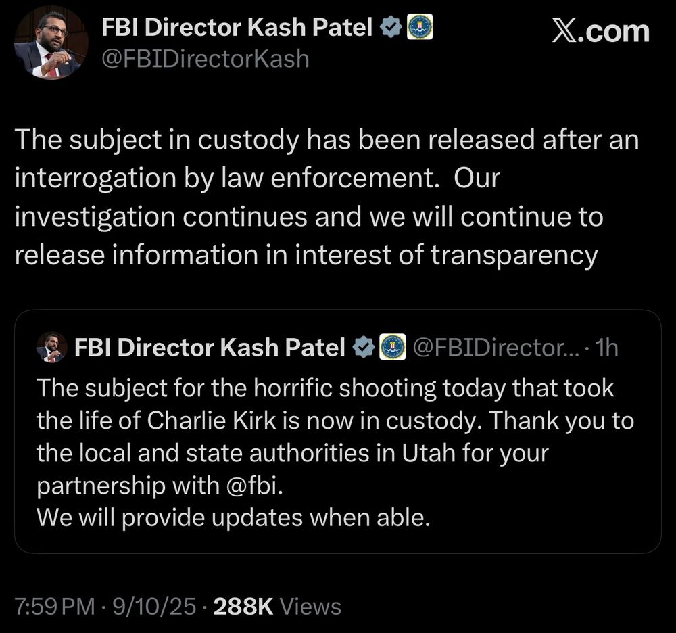The width and height of the screenshot is (676, 633).
Task: Click the main post's display name 'FBI Director Kash Patel'
Action: 237,28
